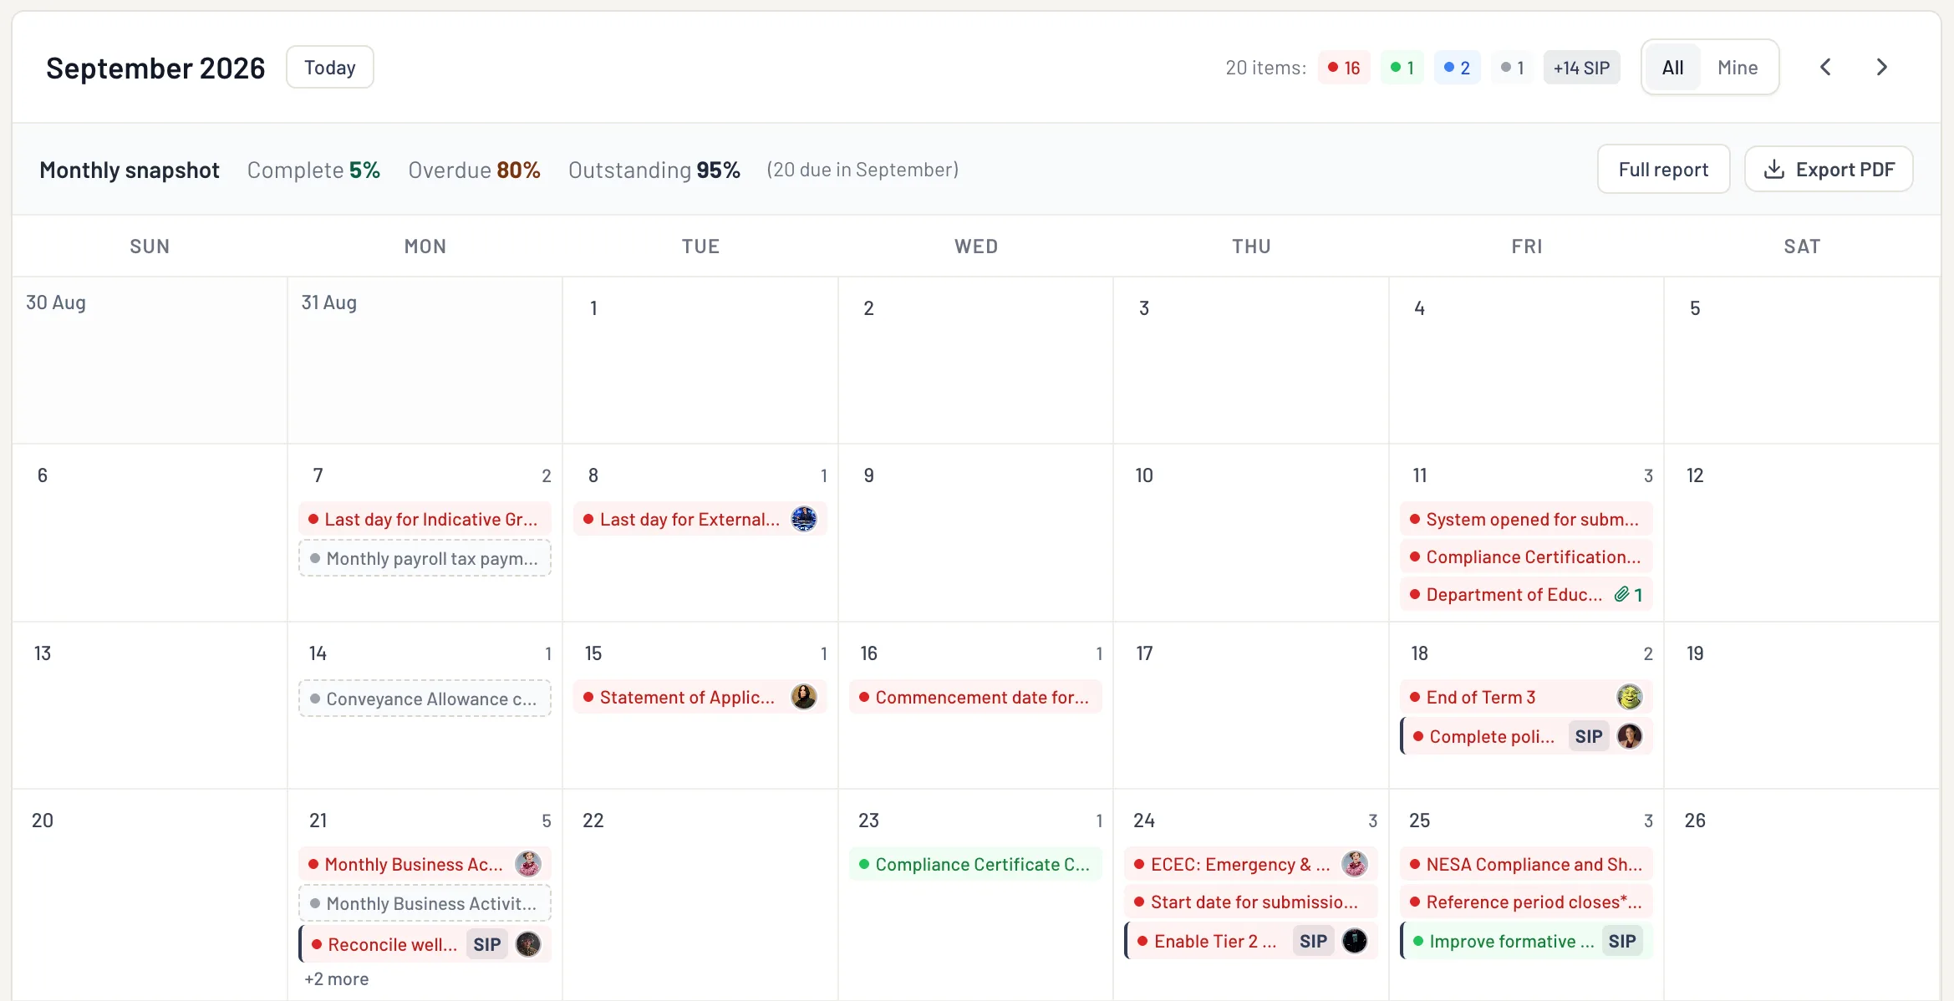
Task: Switch filter to Mine items
Action: pos(1738,68)
